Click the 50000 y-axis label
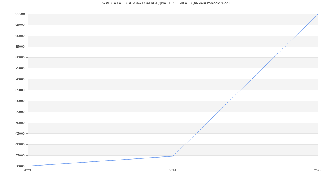 tap(20, 123)
